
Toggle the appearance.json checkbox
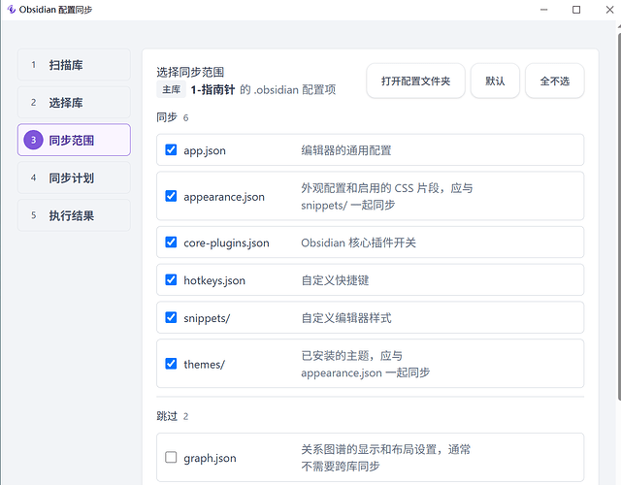[x=171, y=196]
